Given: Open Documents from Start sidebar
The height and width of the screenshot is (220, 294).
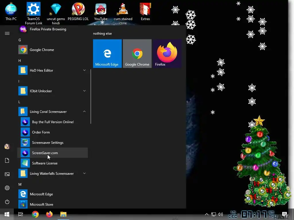Looking at the screenshot, I should 7,160.
